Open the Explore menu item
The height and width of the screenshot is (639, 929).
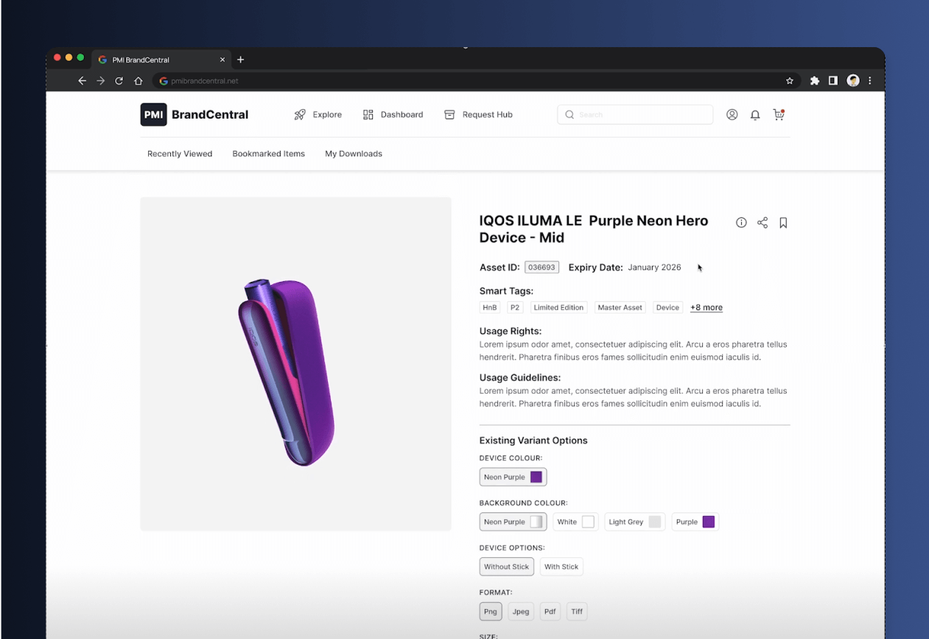(x=318, y=115)
